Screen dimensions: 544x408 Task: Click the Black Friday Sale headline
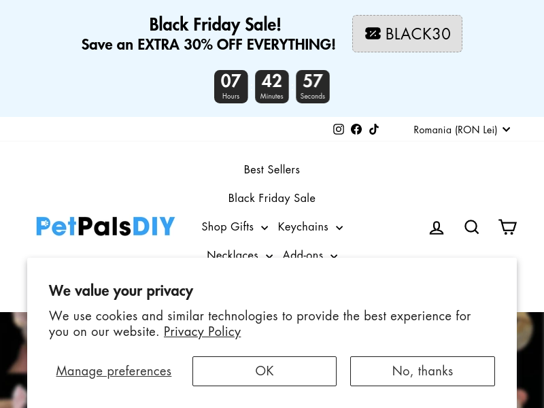(x=215, y=24)
